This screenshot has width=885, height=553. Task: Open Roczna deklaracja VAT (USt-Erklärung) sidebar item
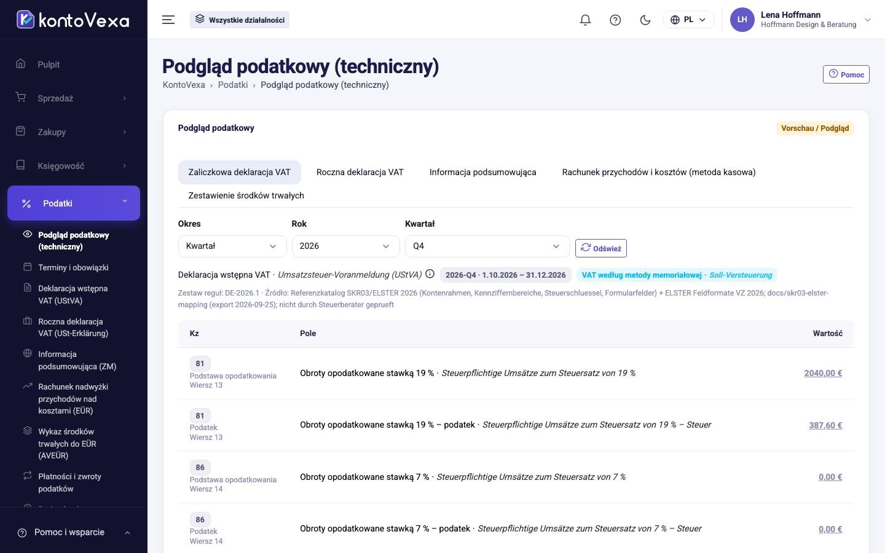(73, 327)
